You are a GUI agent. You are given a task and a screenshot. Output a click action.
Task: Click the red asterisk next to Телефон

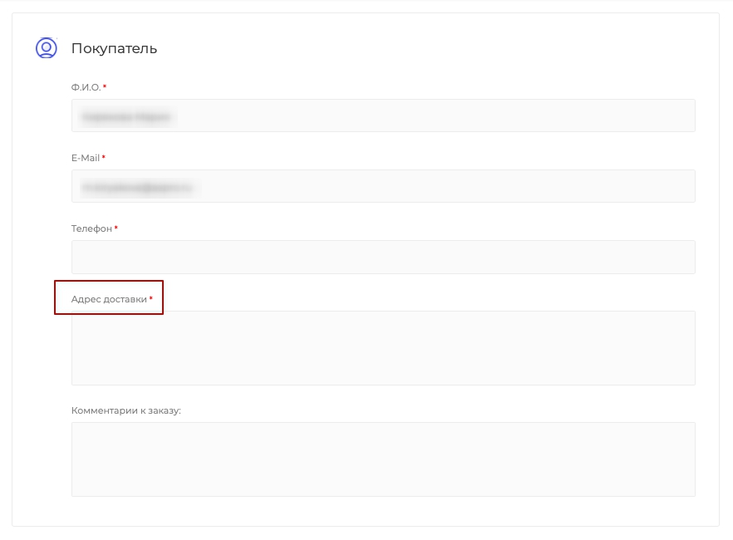tap(116, 228)
